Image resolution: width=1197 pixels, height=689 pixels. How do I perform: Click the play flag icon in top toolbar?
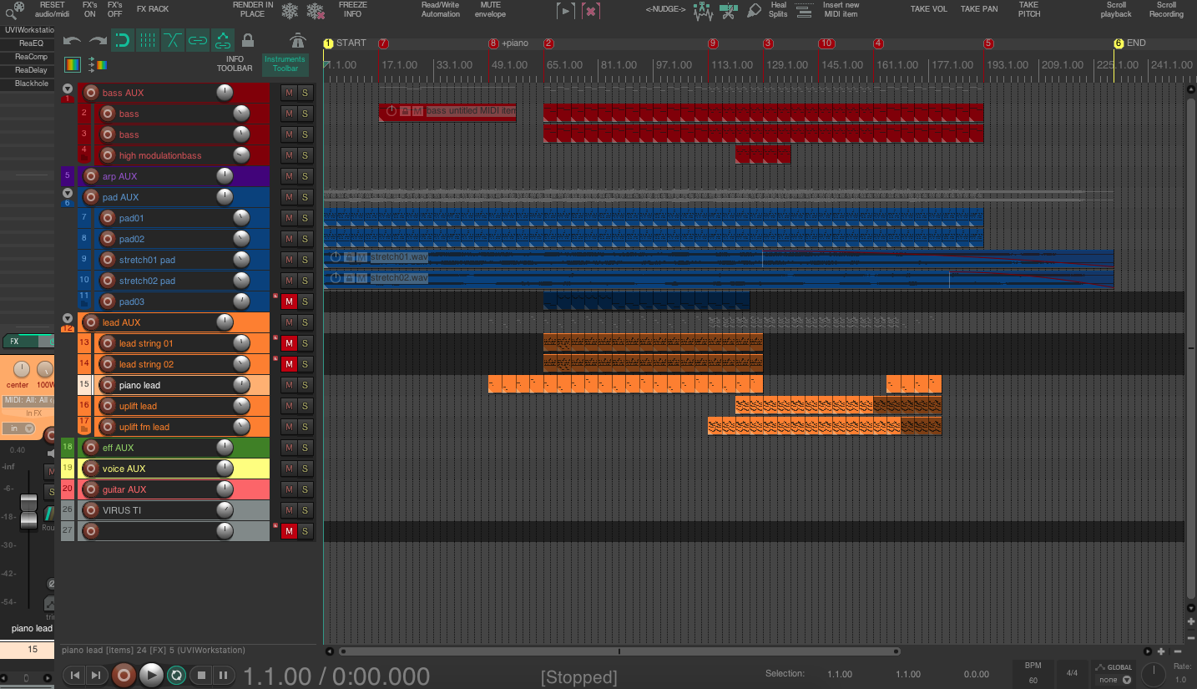pyautogui.click(x=566, y=11)
